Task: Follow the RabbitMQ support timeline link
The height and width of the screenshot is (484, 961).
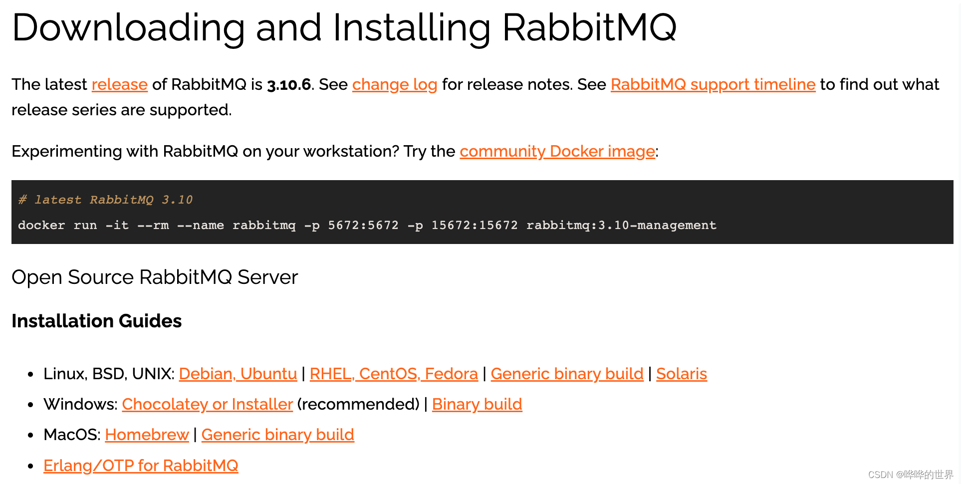Action: coord(713,85)
